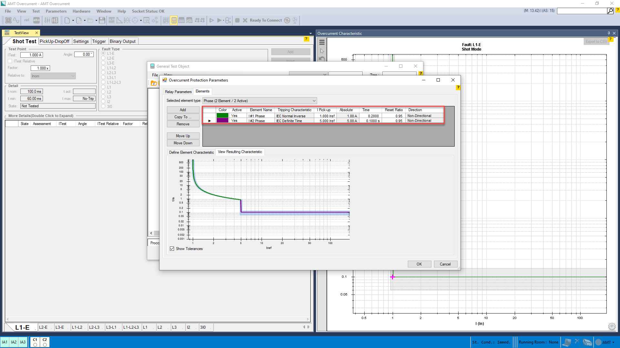Click the Stop test square icon
This screenshot has width=620, height=348.
(x=237, y=20)
